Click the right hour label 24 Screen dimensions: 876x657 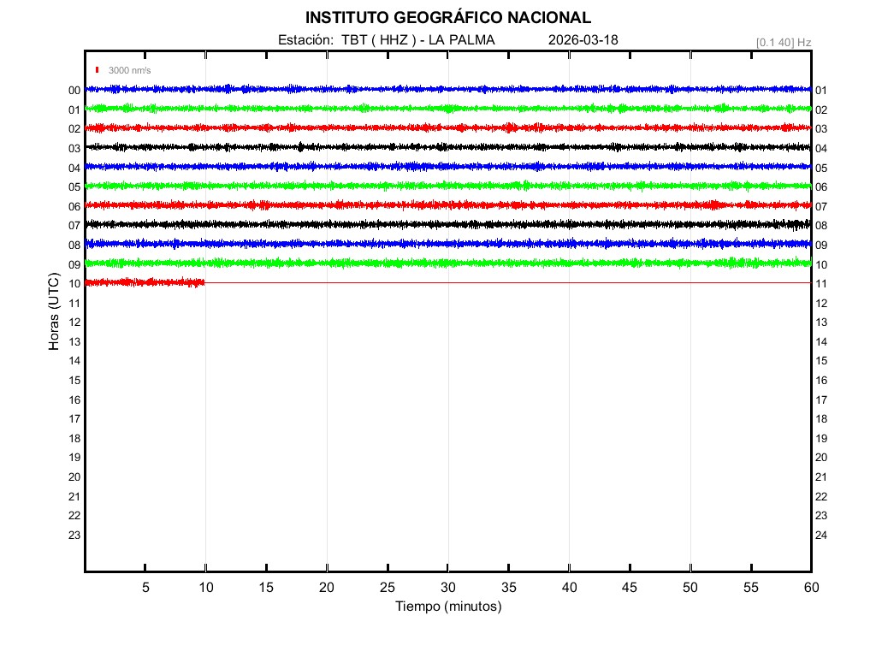(821, 536)
